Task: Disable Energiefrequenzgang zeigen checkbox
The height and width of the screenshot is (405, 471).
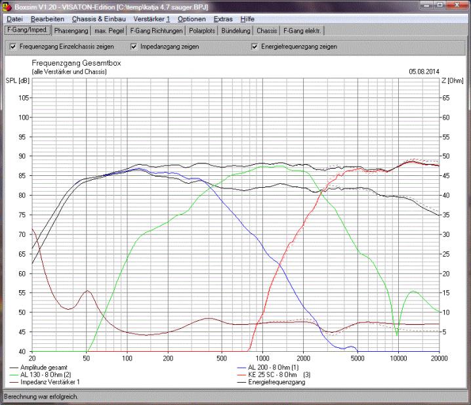Action: (255, 47)
